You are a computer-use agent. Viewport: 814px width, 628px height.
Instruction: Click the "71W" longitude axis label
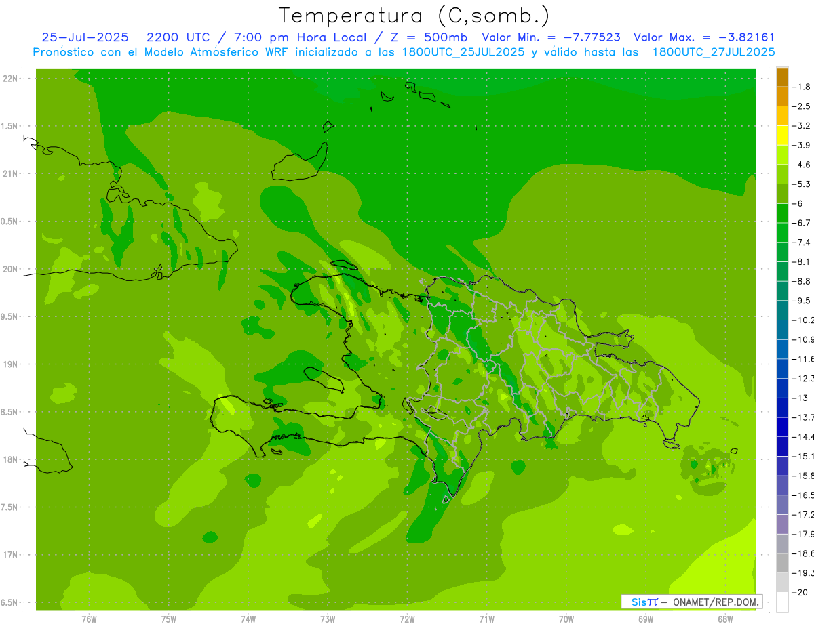(486, 619)
